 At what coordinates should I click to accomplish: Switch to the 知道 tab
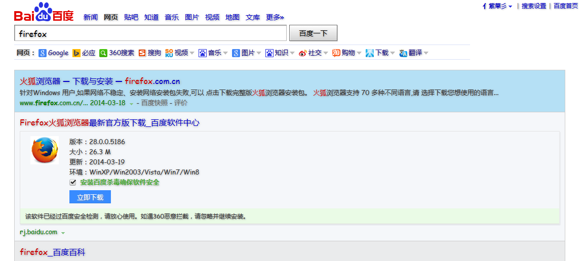[151, 17]
